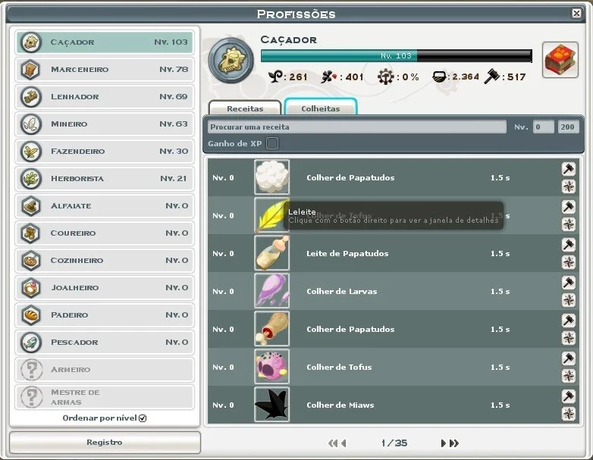This screenshot has width=593, height=460.
Task: Click the minimum level field showing 0
Action: (x=544, y=127)
